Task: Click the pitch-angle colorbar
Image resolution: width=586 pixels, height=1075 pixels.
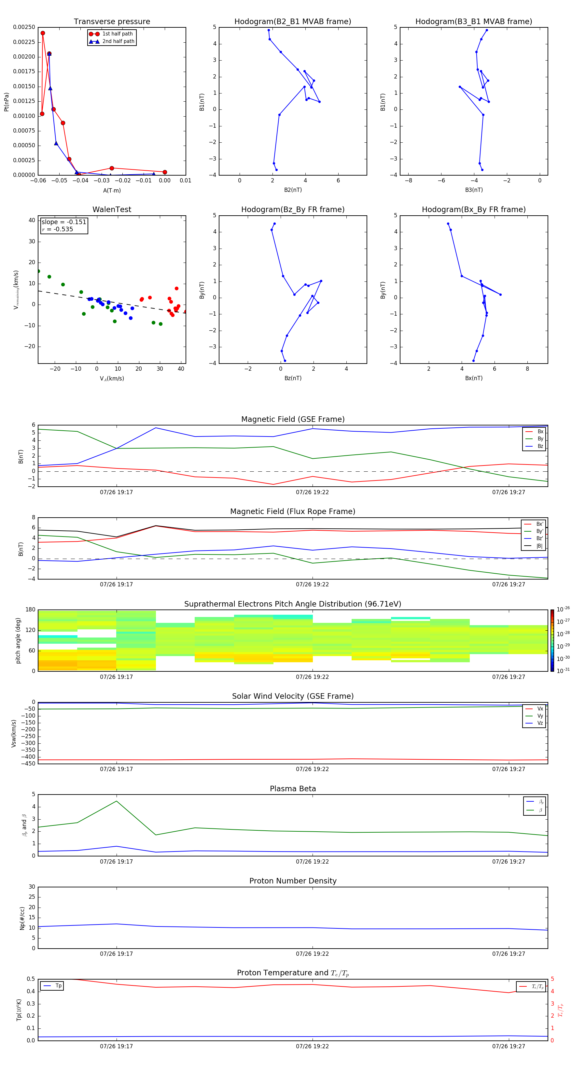Action: pyautogui.click(x=552, y=640)
